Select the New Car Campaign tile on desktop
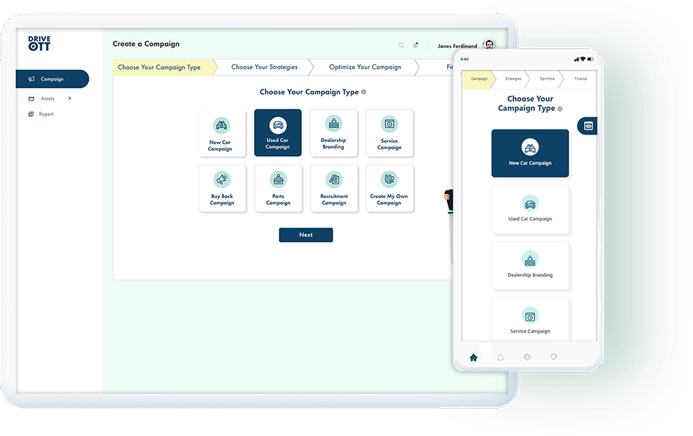The width and height of the screenshot is (693, 436). tap(221, 133)
